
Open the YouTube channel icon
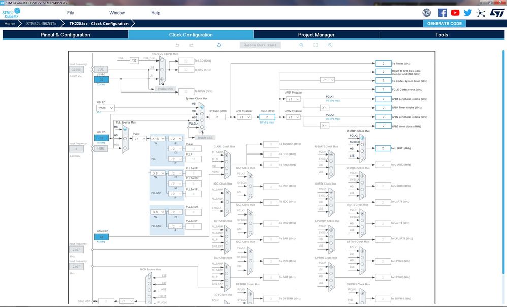pyautogui.click(x=455, y=13)
